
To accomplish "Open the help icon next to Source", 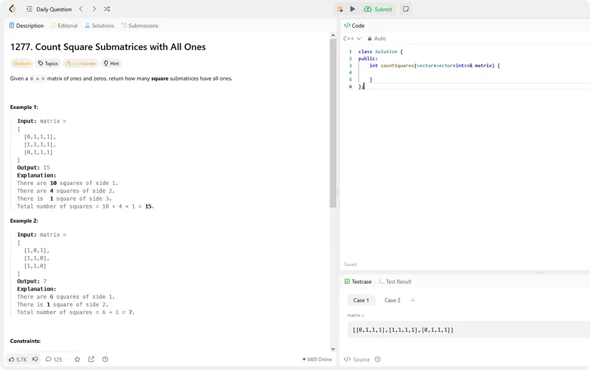I will 377,359.
